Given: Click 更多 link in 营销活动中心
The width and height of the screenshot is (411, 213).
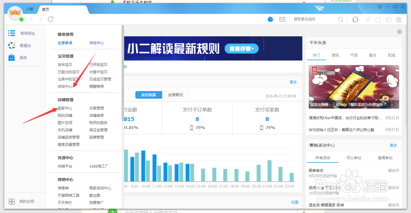Looking at the screenshot, I should 393,145.
